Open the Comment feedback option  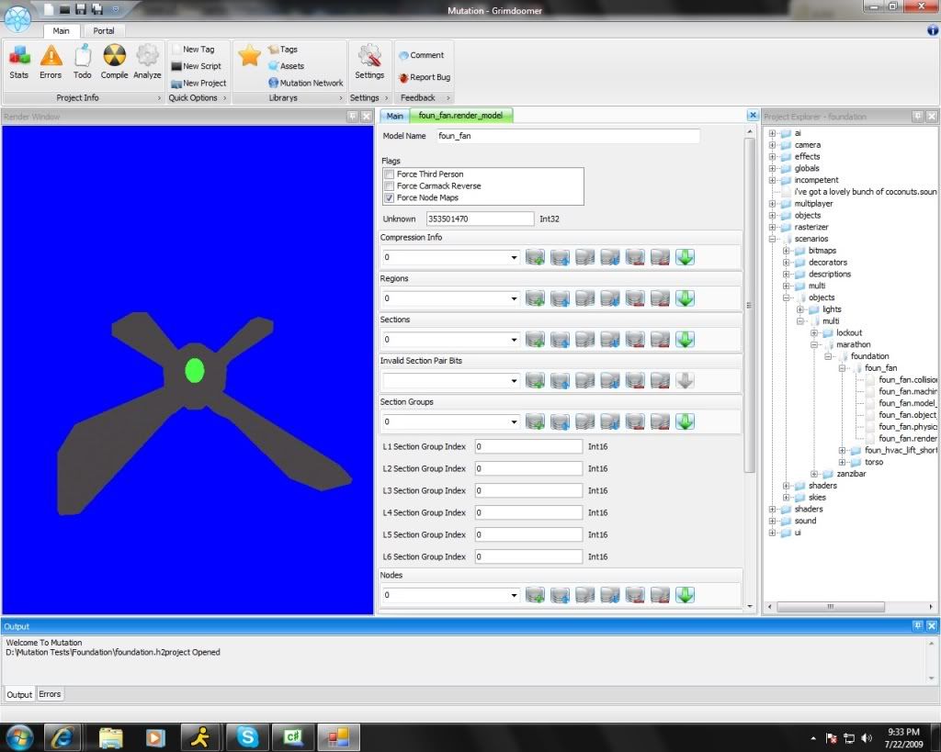421,55
